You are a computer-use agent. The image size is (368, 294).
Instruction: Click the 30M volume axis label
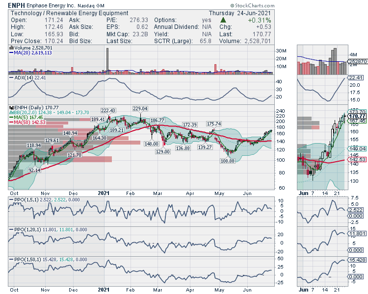282,51
